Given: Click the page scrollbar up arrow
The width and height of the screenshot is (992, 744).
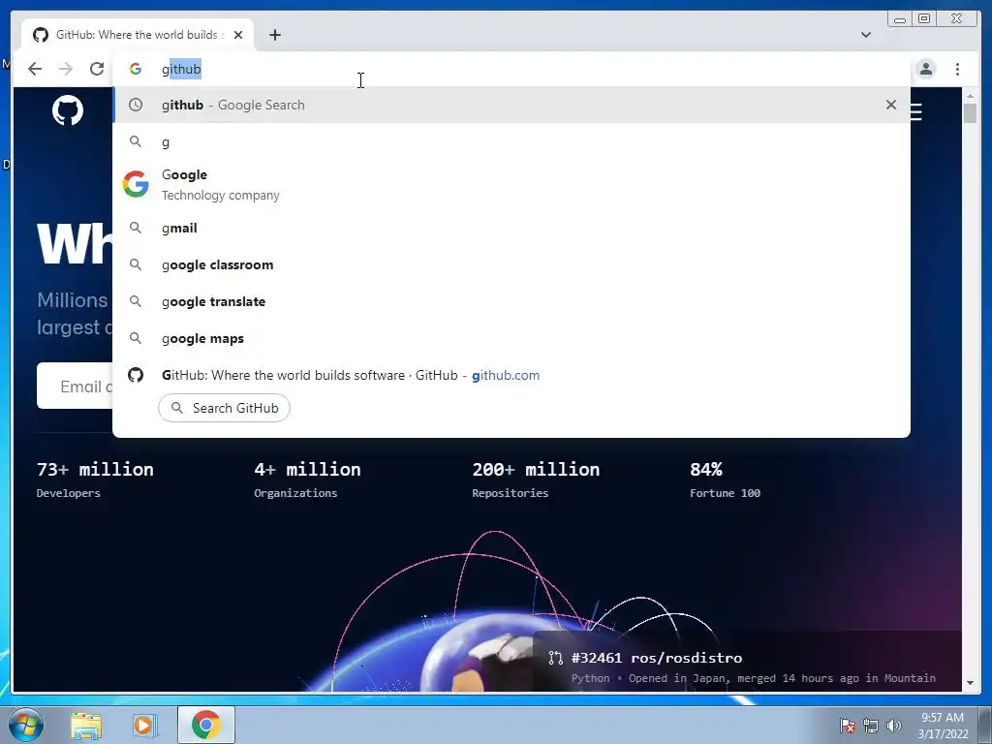Looking at the screenshot, I should tap(970, 96).
